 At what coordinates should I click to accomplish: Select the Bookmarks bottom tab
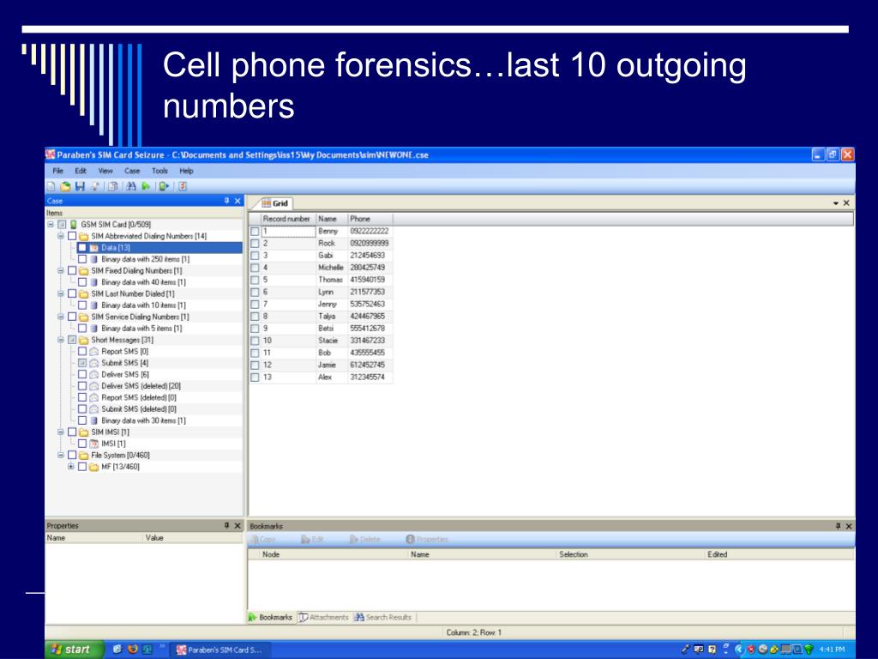pos(270,618)
